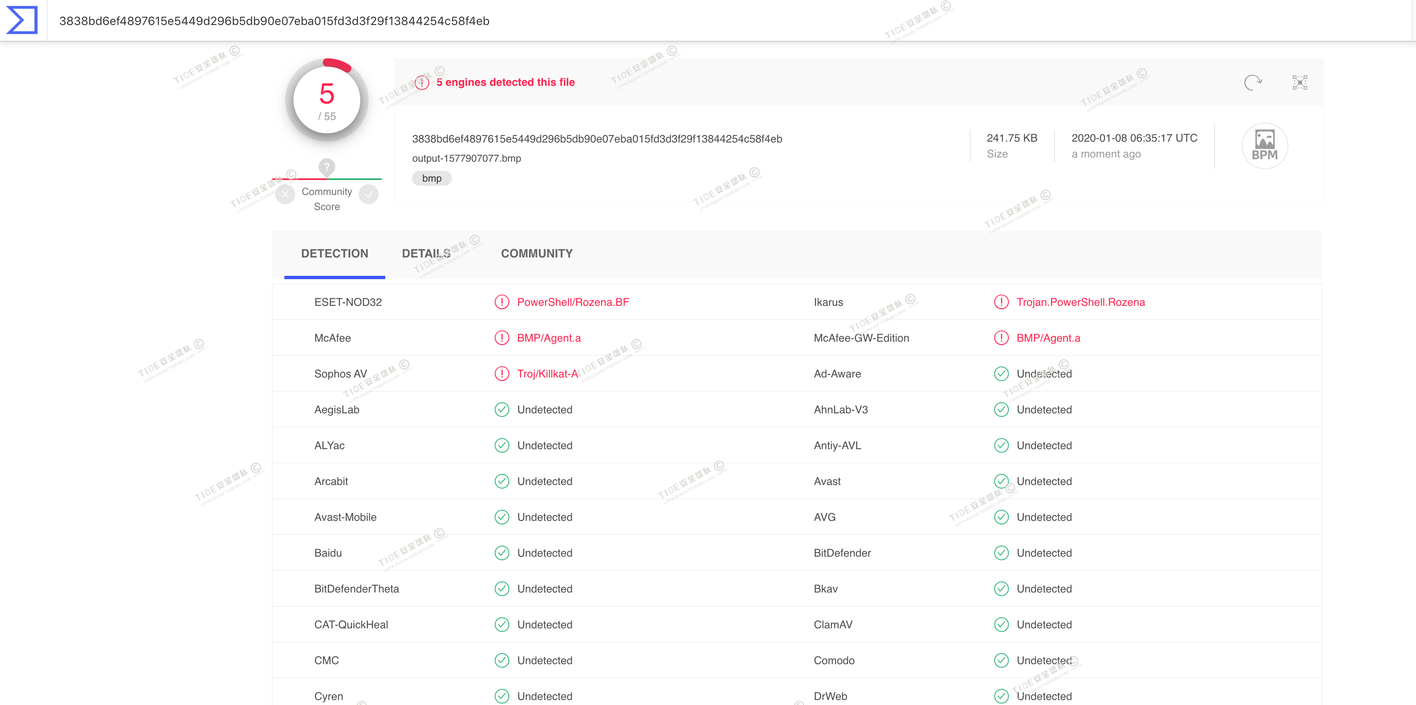The width and height of the screenshot is (1416, 705).
Task: Click the community score question mark icon
Action: [326, 167]
